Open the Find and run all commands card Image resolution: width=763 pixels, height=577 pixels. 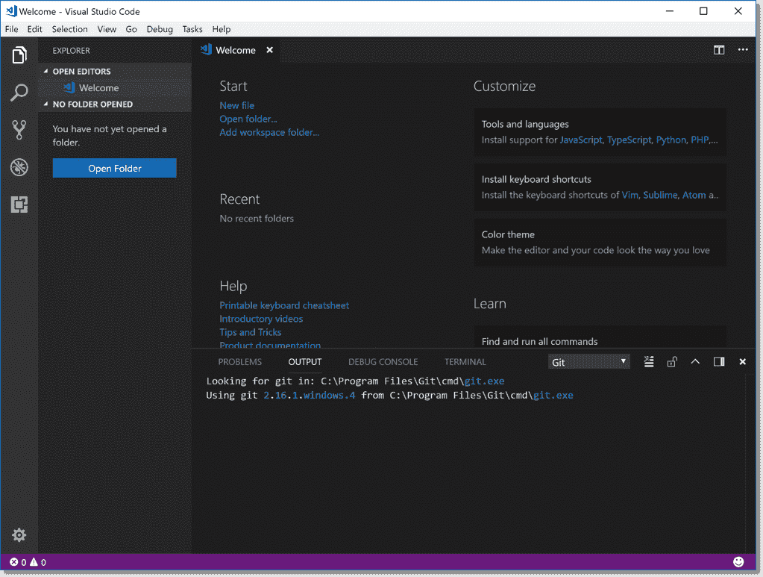point(600,337)
